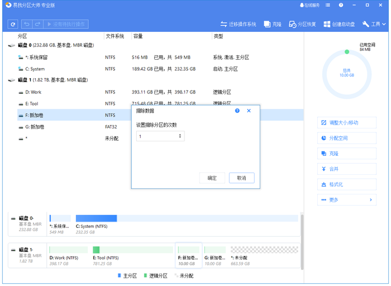The image size is (391, 286).
Task: Close the 擦除数据 dialog with the X
Action: [249, 111]
